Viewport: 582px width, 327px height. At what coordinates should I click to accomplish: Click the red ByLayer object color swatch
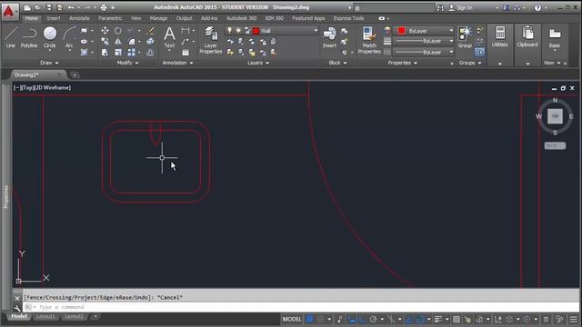pyautogui.click(x=401, y=31)
